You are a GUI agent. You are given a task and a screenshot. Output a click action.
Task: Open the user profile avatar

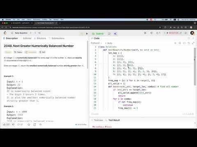coord(192,33)
